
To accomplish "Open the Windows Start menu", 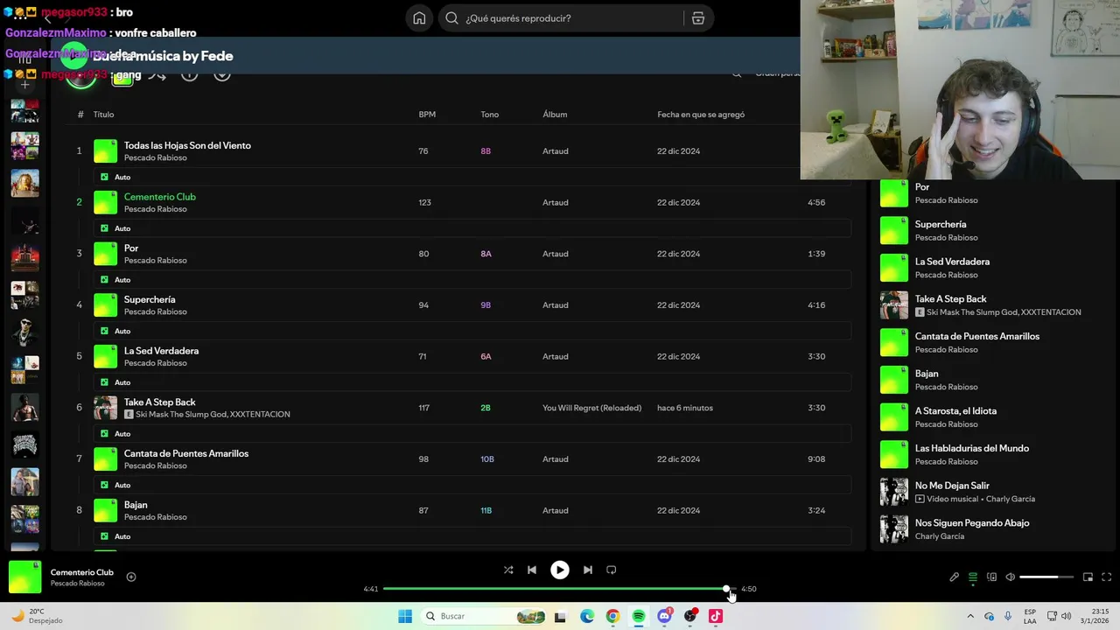I will [405, 616].
